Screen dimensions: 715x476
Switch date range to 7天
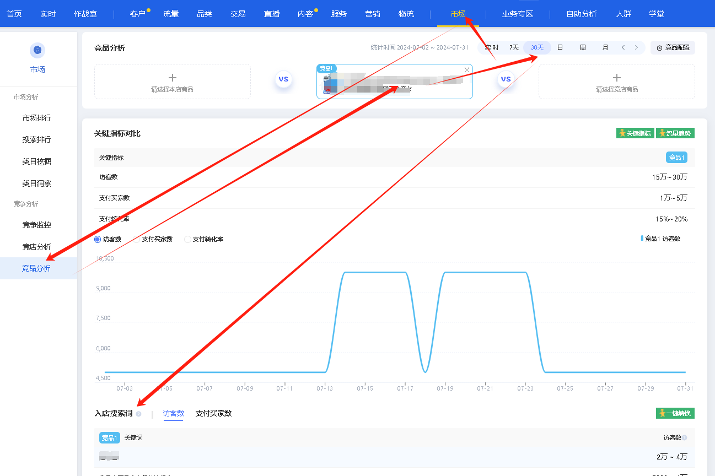click(514, 48)
